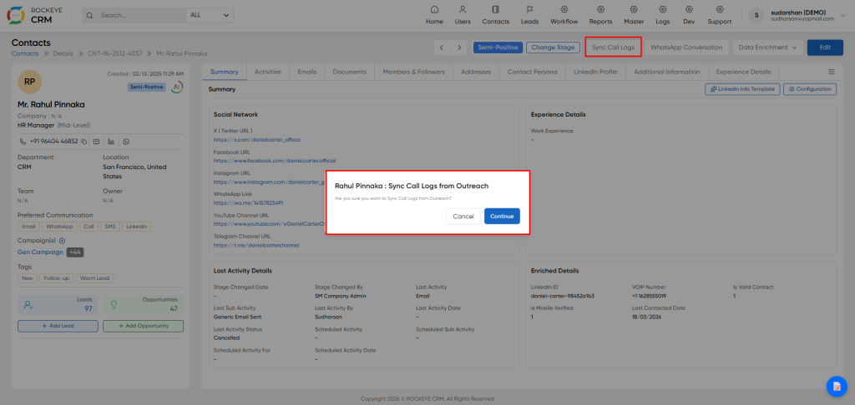Image resolution: width=855 pixels, height=405 pixels.
Task: Switch to the Activities tab
Action: pos(268,72)
